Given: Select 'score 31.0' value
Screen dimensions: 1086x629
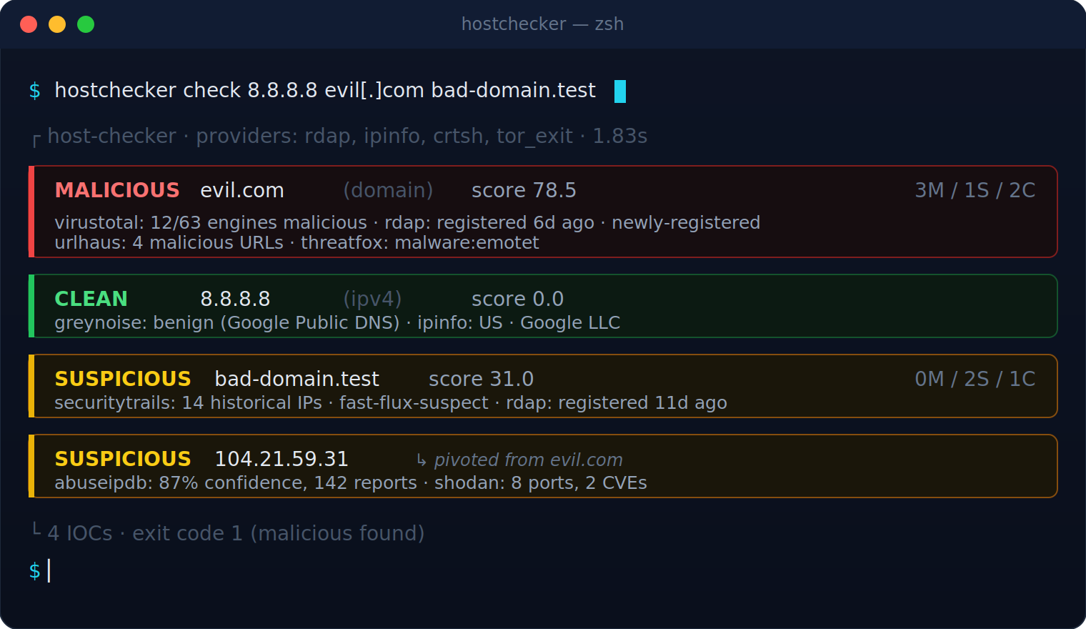Looking at the screenshot, I should (x=481, y=379).
